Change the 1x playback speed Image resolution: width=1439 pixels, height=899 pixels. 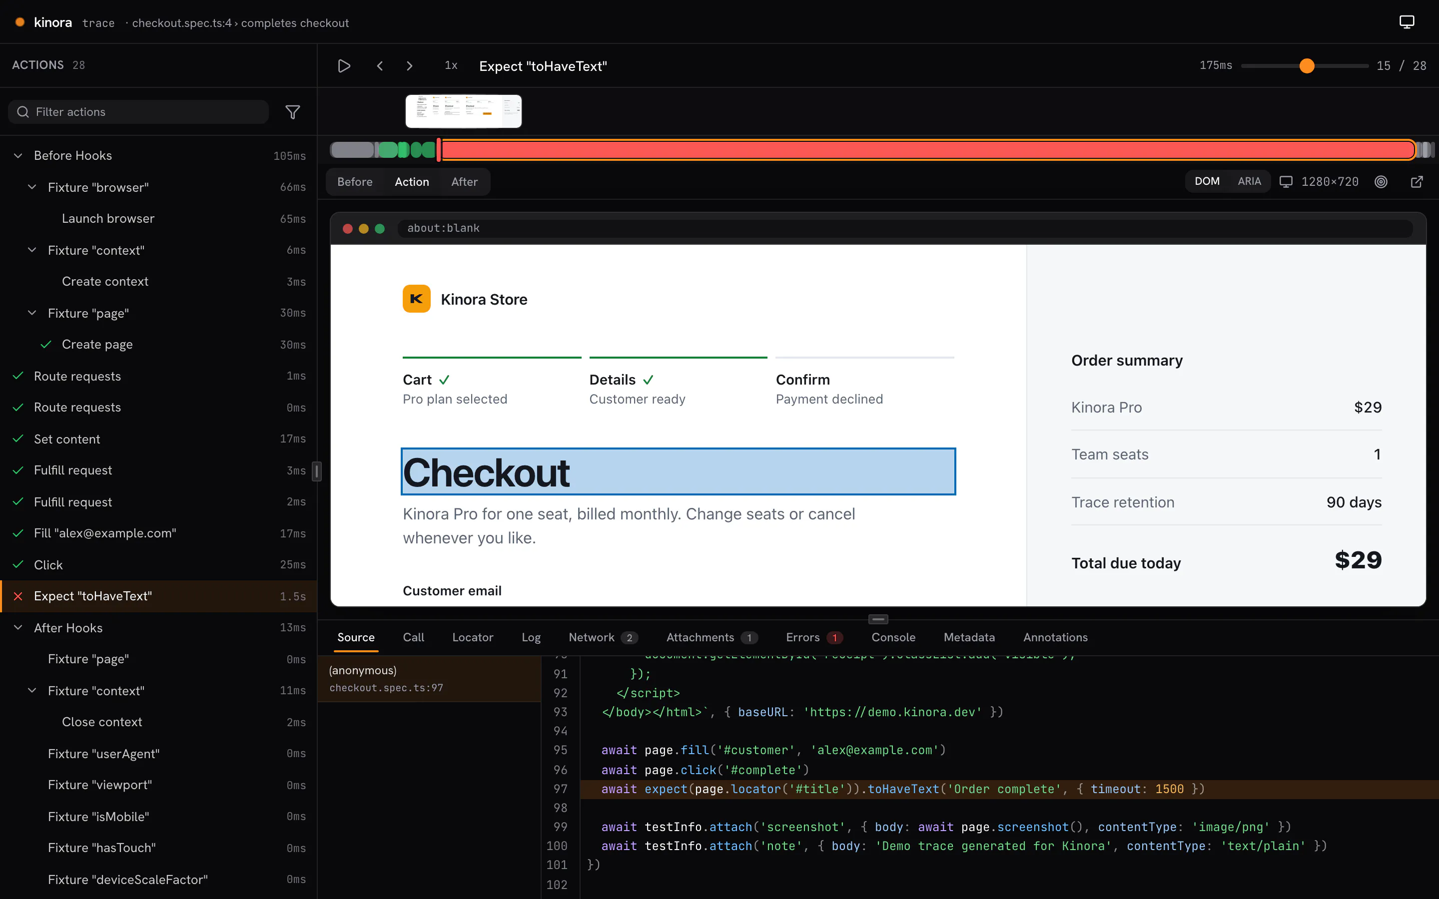[x=451, y=65]
